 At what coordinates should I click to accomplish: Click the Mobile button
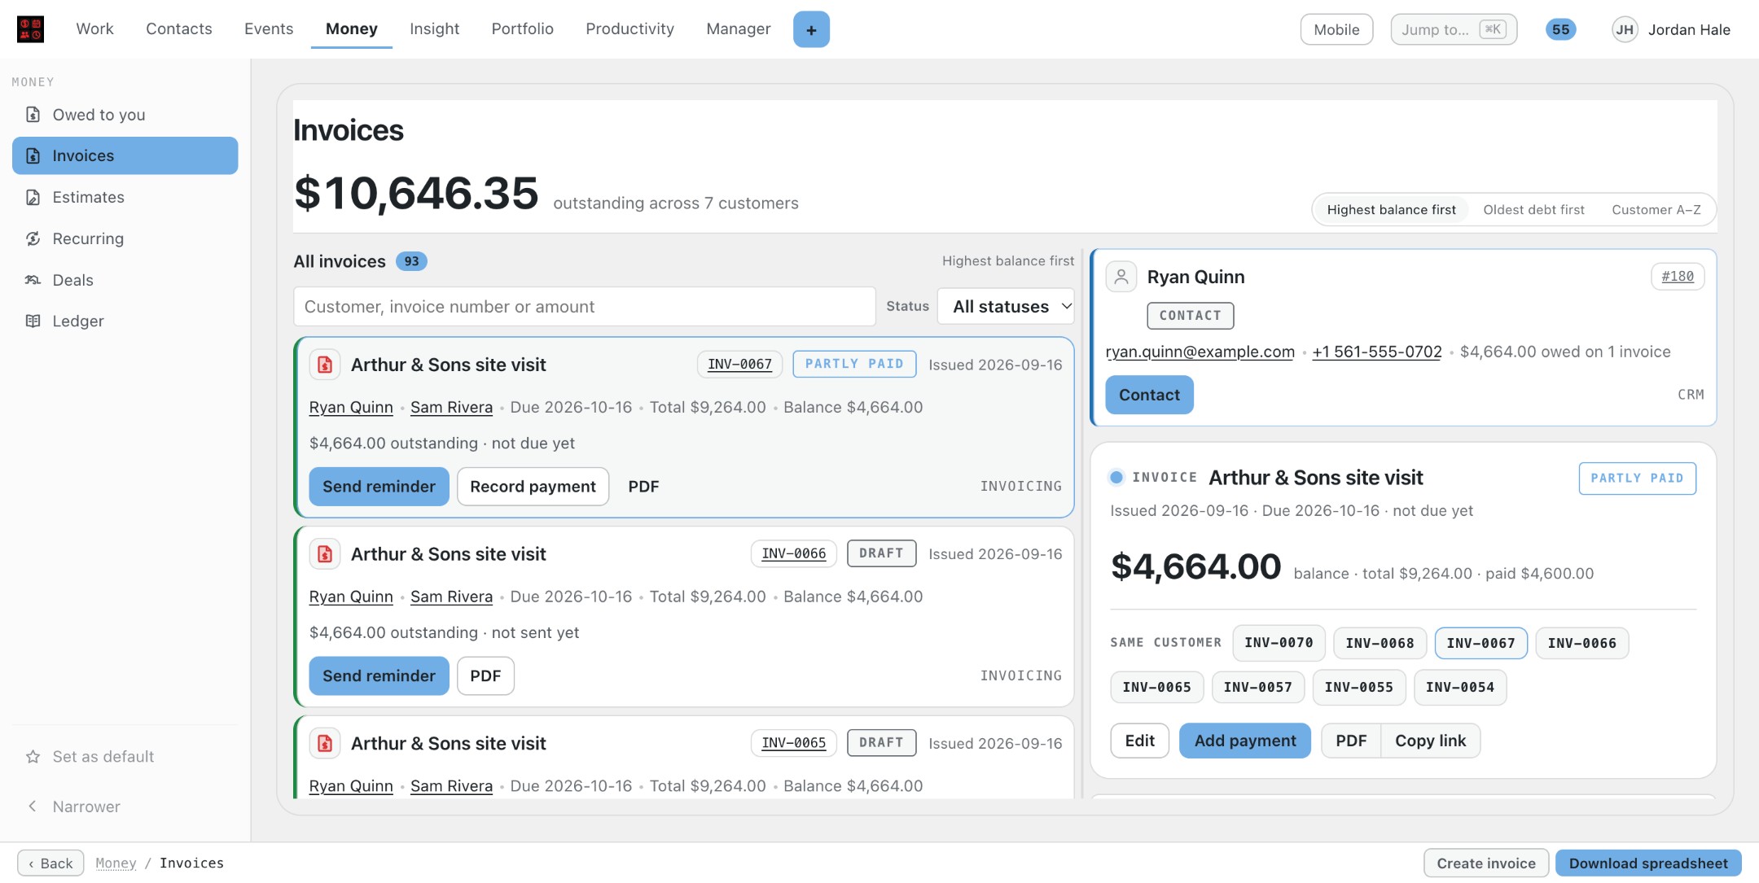[1336, 29]
